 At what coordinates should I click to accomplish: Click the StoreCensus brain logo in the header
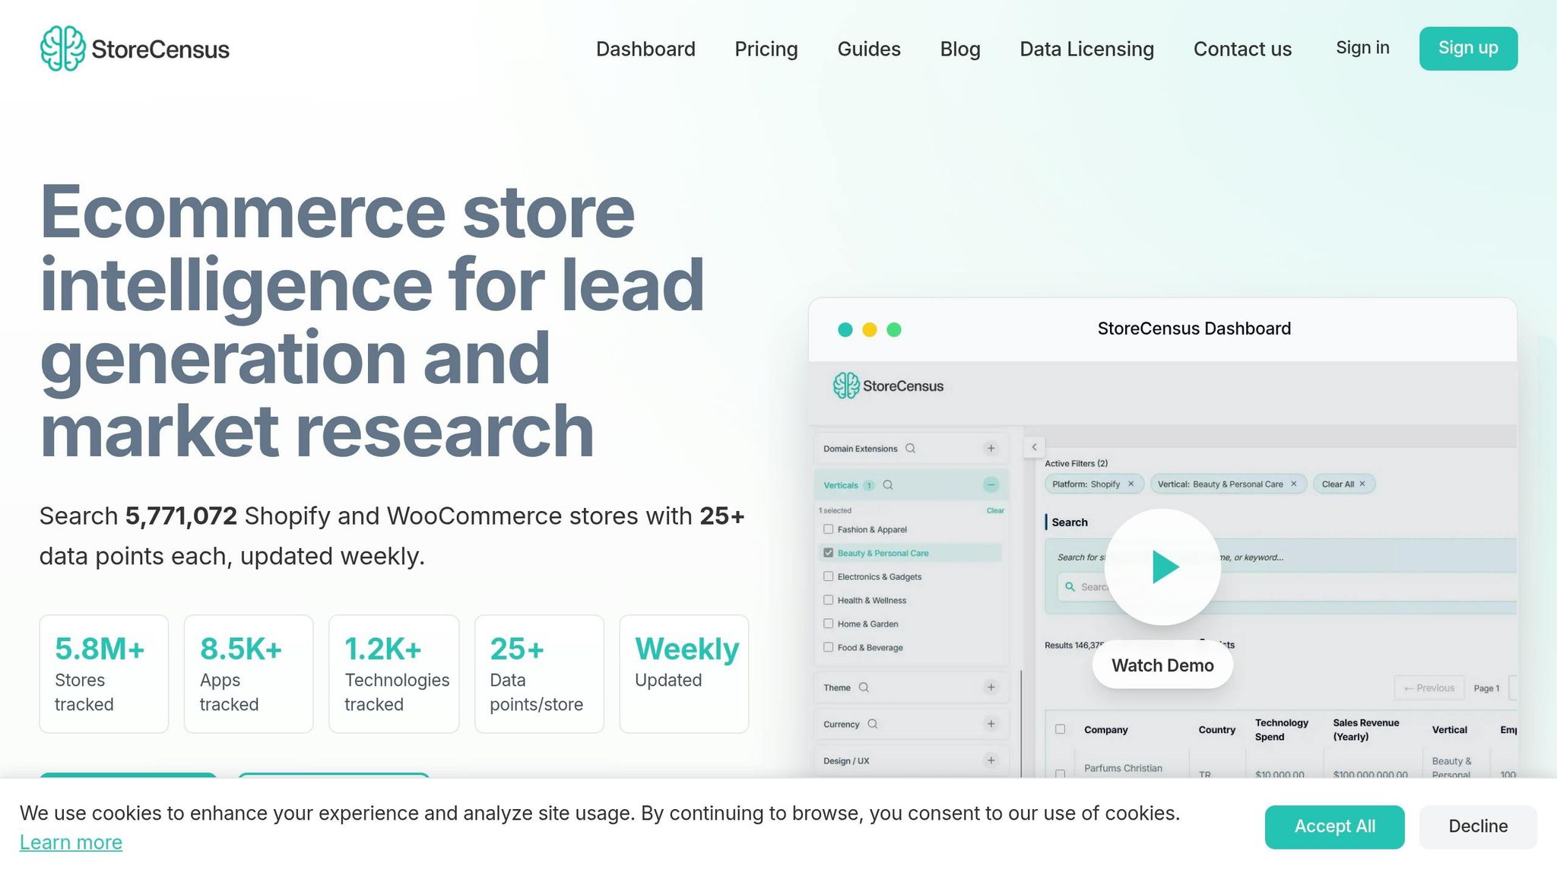point(62,49)
